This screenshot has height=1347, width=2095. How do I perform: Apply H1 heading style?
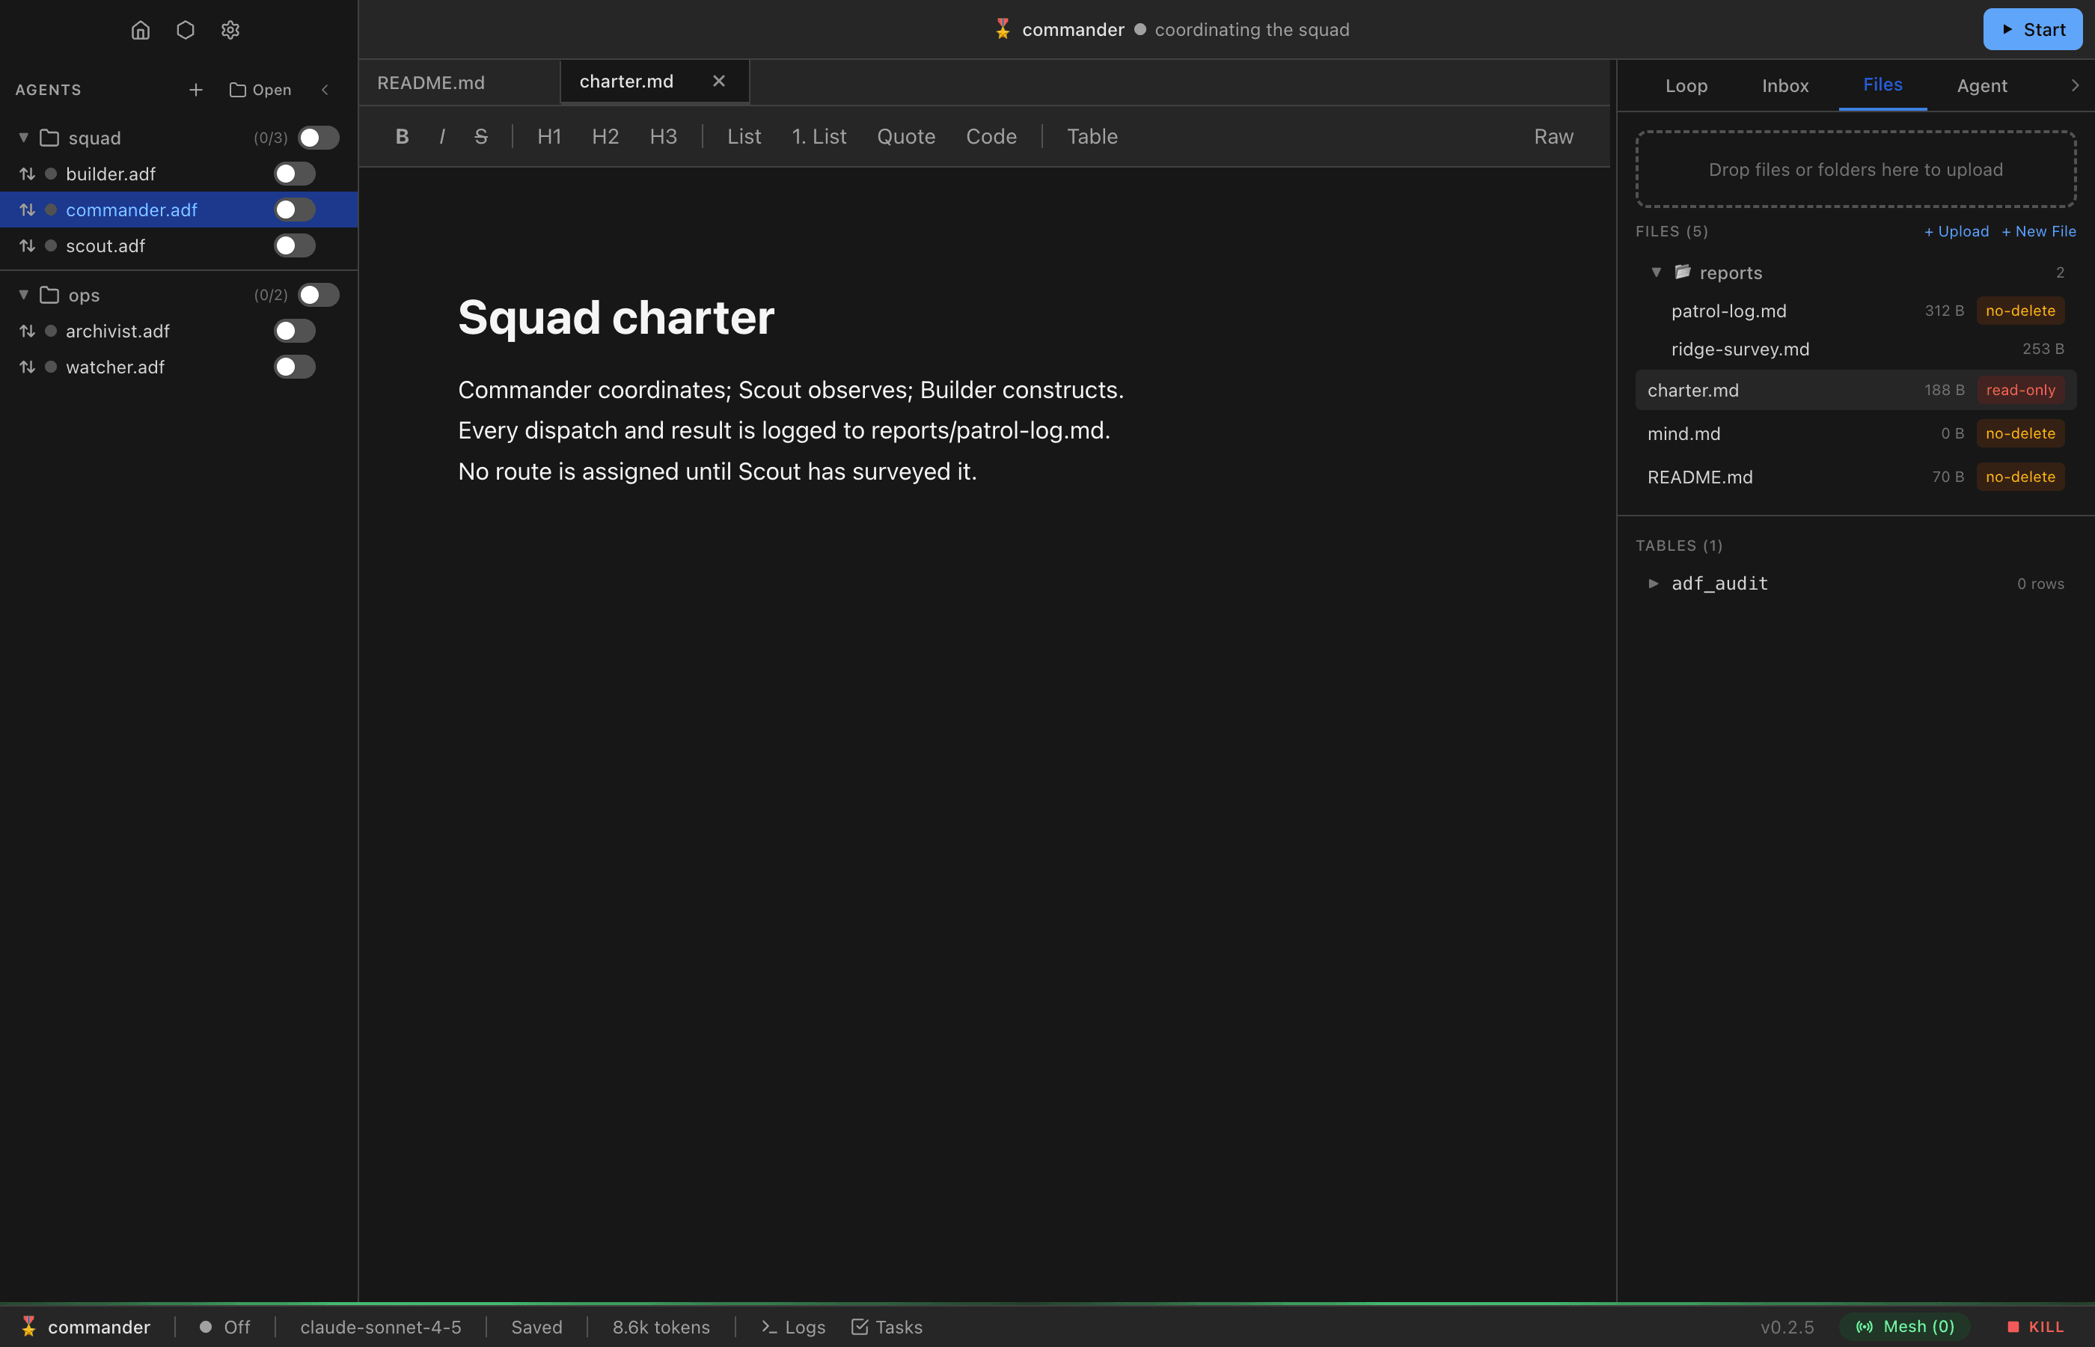(x=549, y=136)
